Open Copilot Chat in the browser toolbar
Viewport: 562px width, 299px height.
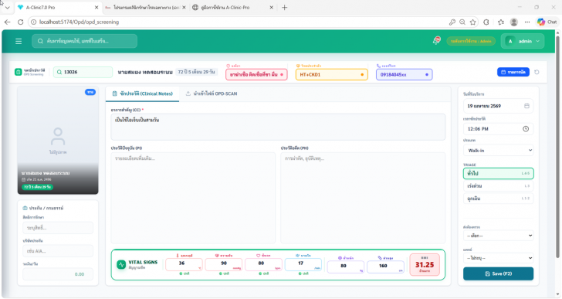point(547,22)
